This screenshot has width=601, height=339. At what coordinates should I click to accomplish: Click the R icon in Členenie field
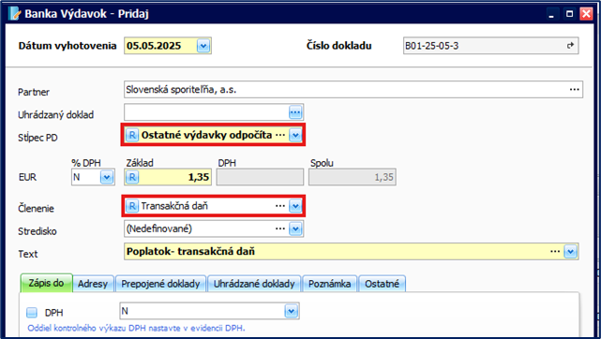point(132,206)
